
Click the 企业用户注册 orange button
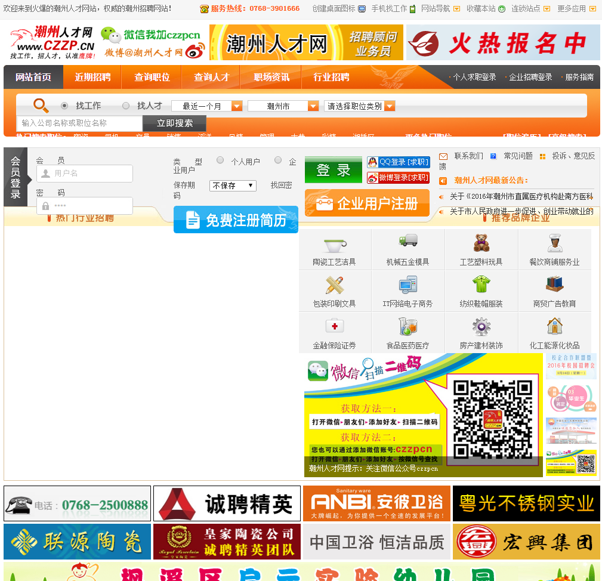click(367, 203)
